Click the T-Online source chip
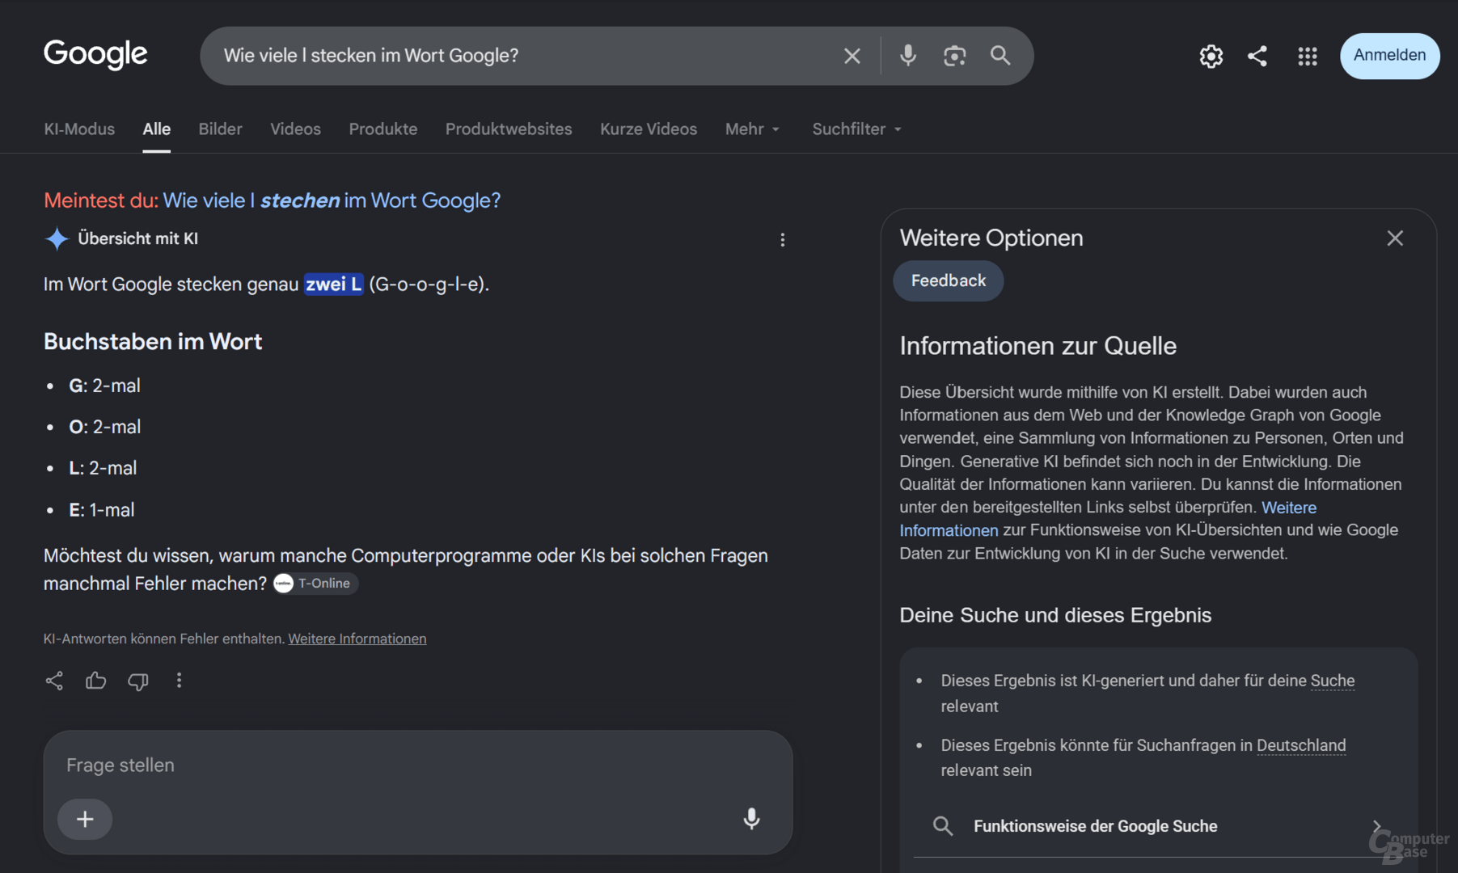This screenshot has width=1458, height=873. point(315,584)
